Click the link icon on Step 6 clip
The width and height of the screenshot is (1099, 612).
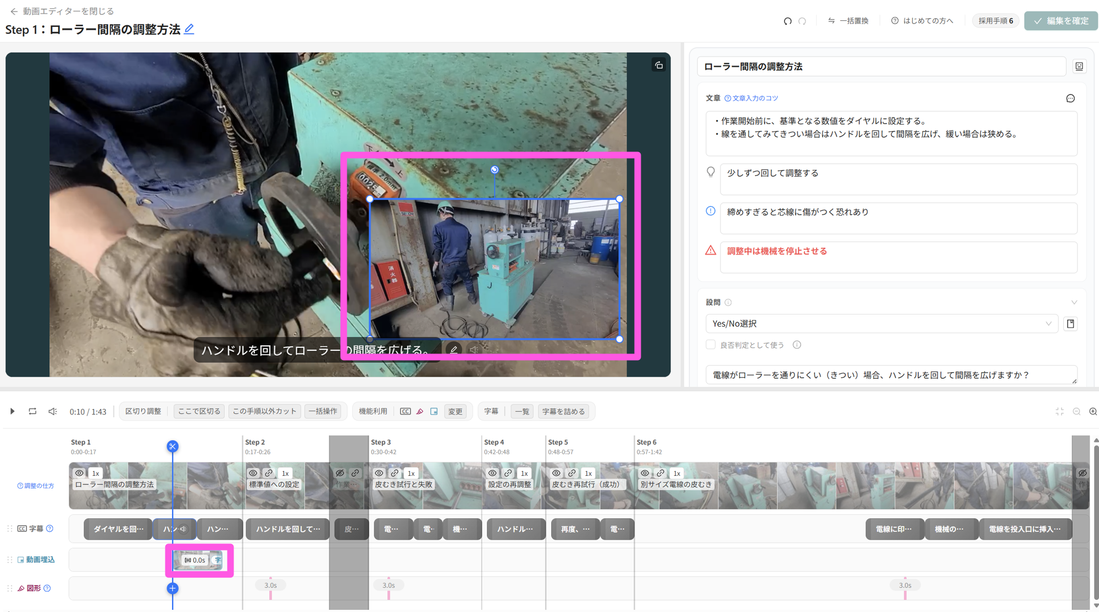coord(660,473)
